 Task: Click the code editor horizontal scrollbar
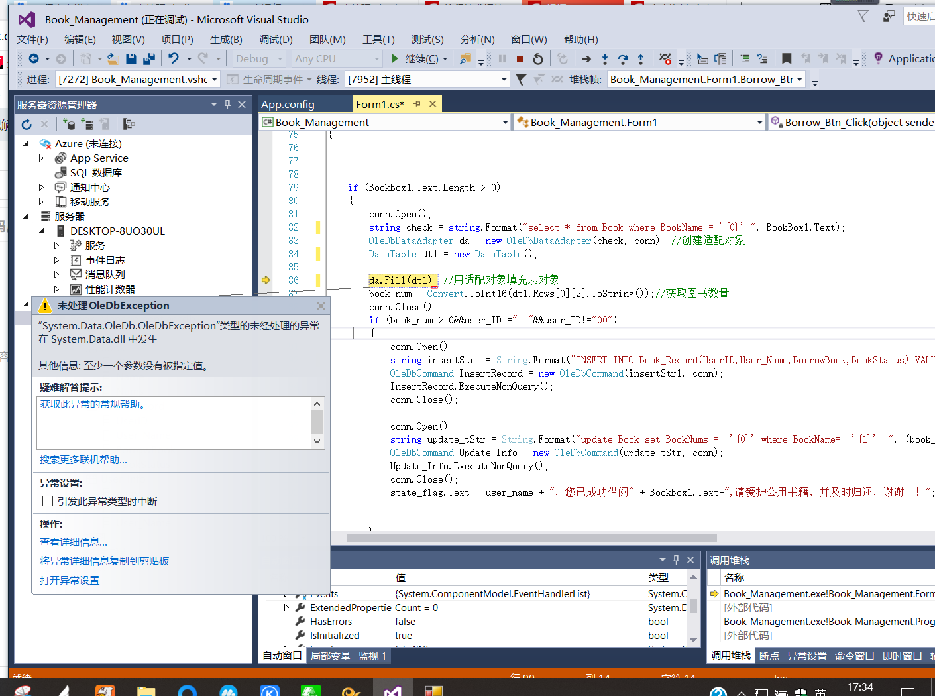pos(532,538)
